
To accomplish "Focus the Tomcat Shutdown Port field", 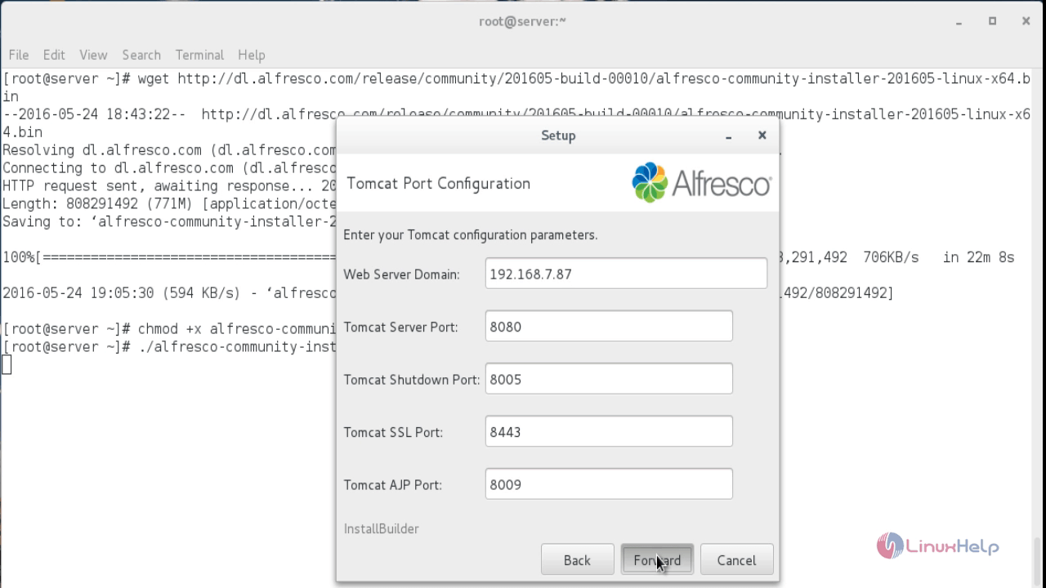I will [x=609, y=379].
